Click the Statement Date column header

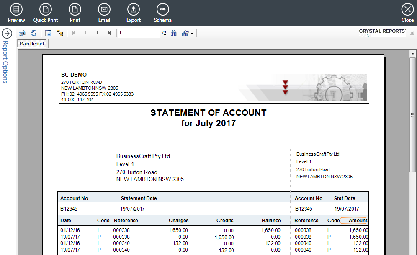(139, 198)
